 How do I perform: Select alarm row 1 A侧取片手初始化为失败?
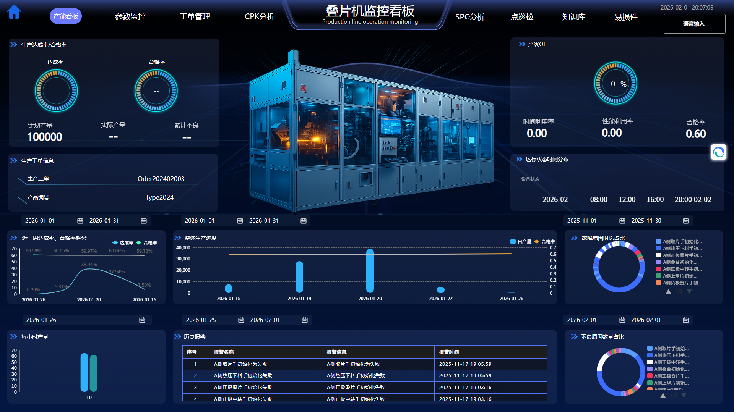(365, 364)
